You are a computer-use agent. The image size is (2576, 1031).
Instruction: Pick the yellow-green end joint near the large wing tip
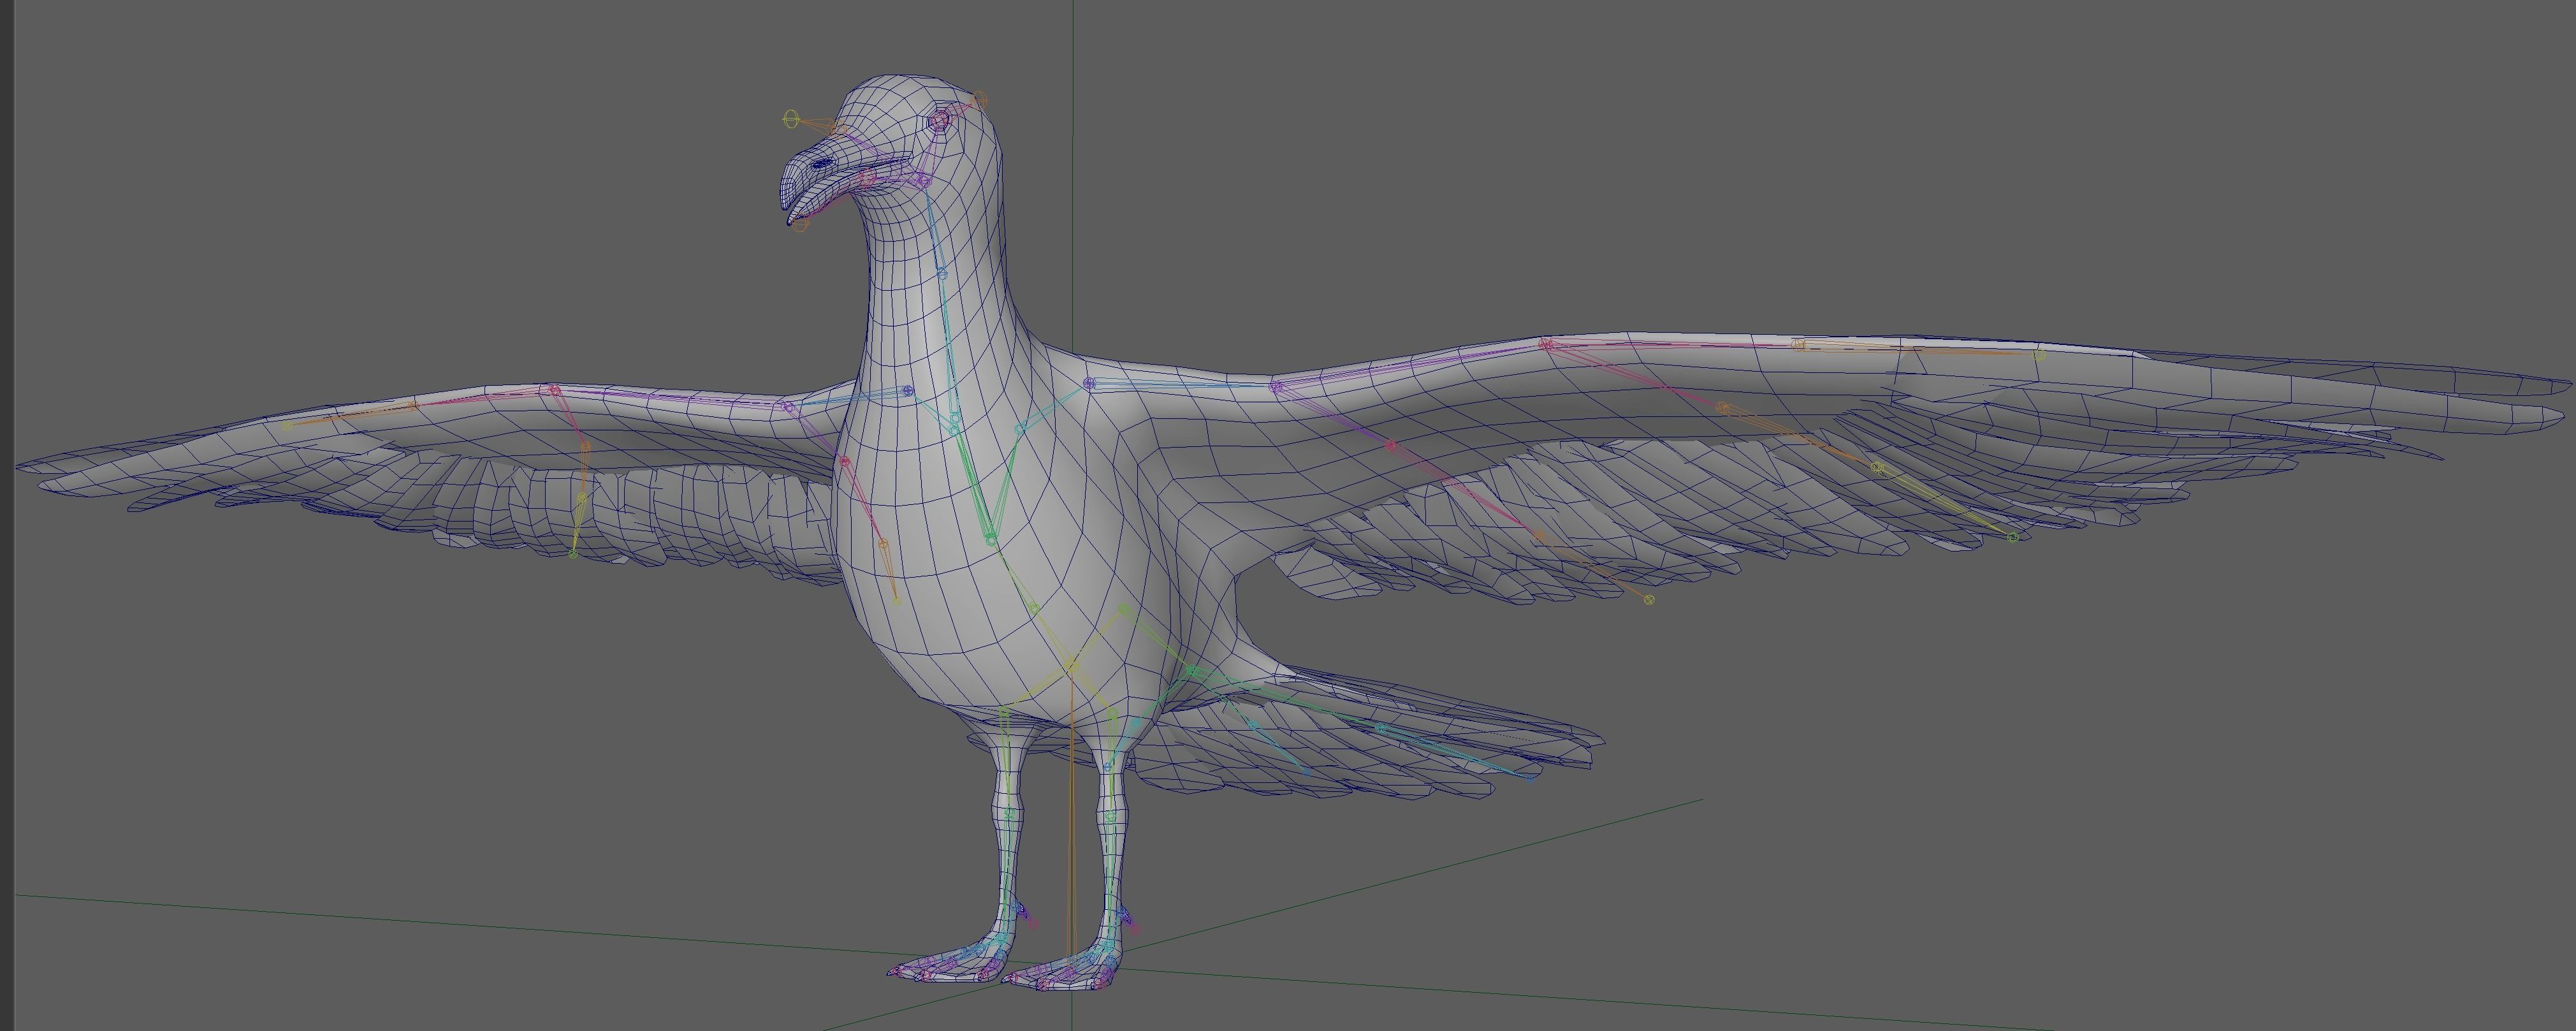pyautogui.click(x=2040, y=354)
